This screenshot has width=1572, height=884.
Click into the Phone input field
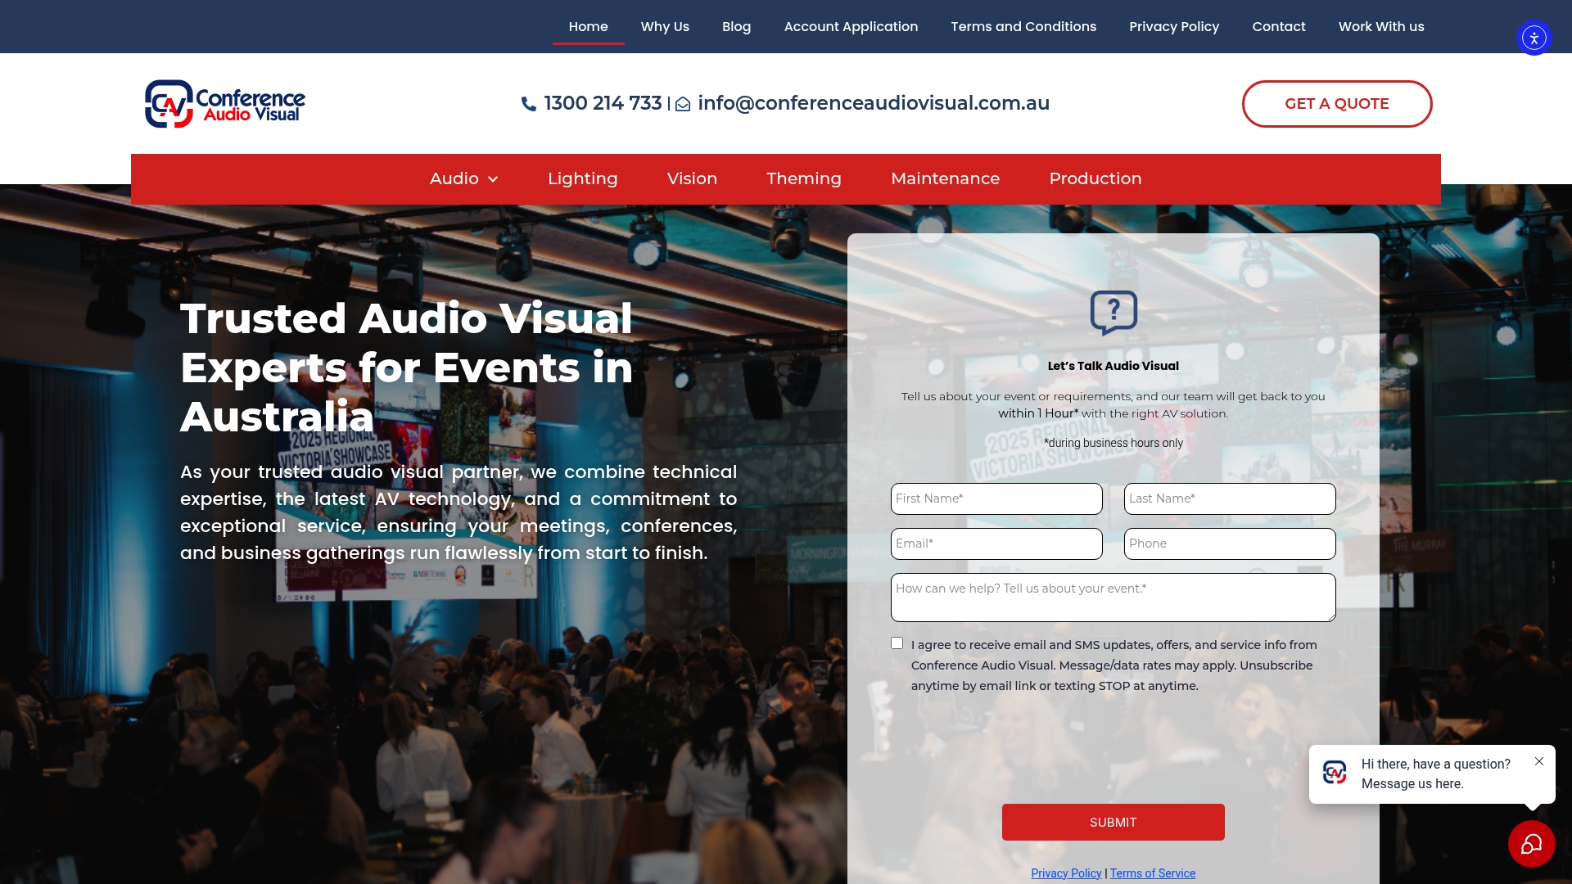(x=1229, y=543)
